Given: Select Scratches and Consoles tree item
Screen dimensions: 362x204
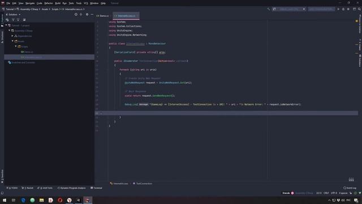Looking at the screenshot, I should click(21, 62).
